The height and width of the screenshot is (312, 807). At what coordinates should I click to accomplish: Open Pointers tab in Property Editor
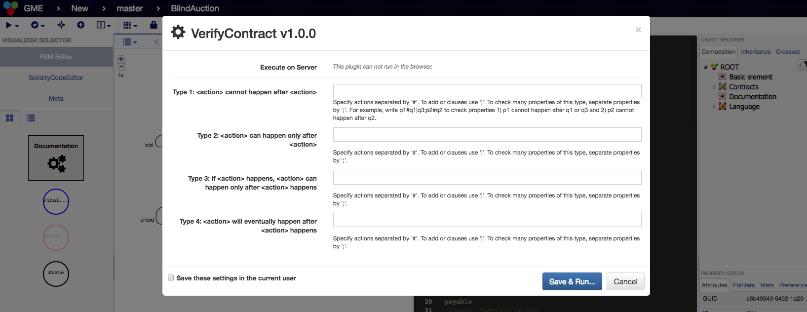(x=743, y=285)
